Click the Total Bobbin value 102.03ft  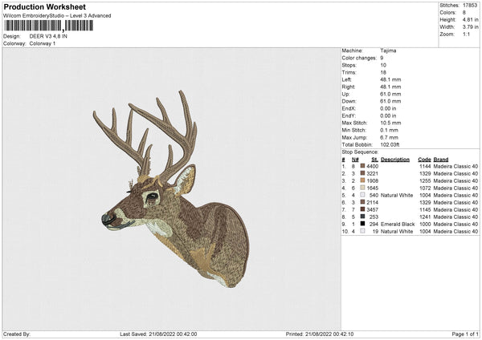point(392,144)
